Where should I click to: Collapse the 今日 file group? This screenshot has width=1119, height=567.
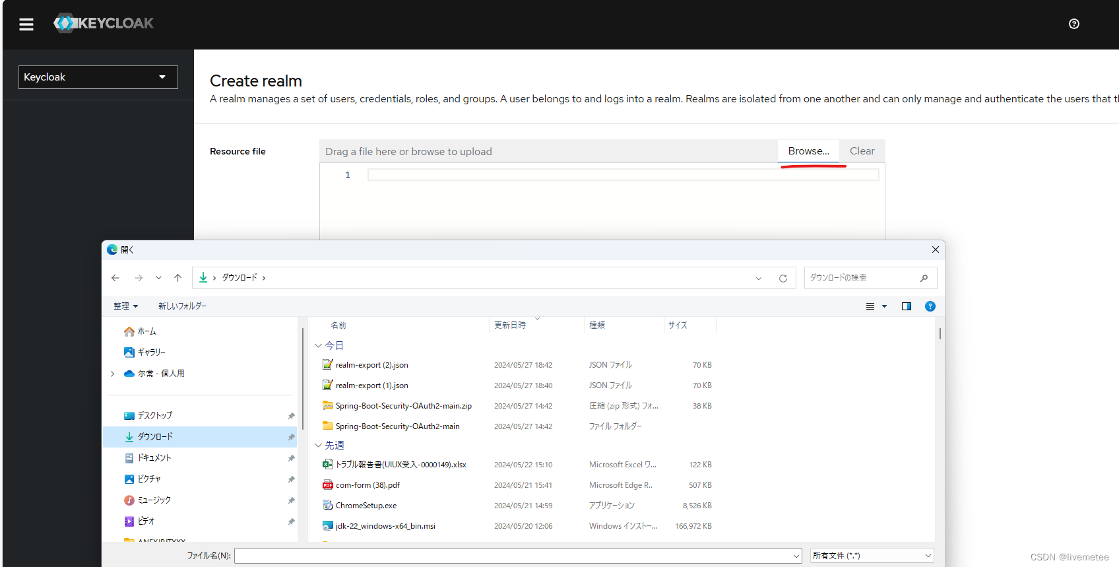[x=318, y=346]
